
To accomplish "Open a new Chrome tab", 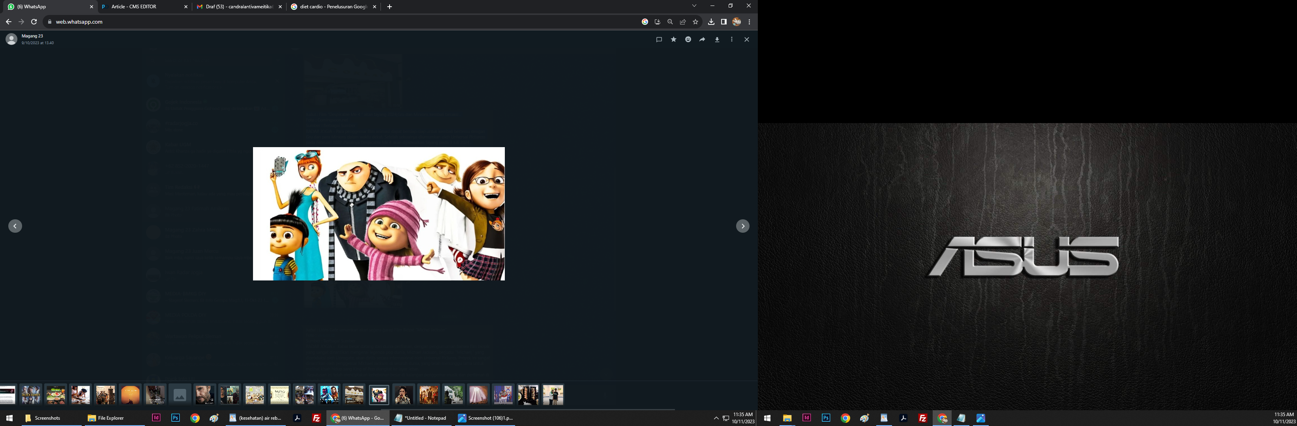I will (389, 7).
